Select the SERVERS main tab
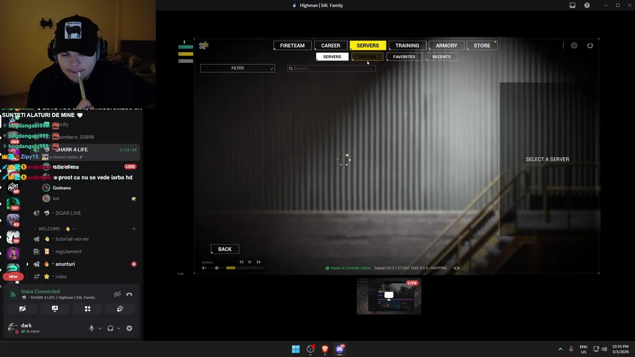The width and height of the screenshot is (635, 357). point(368,46)
